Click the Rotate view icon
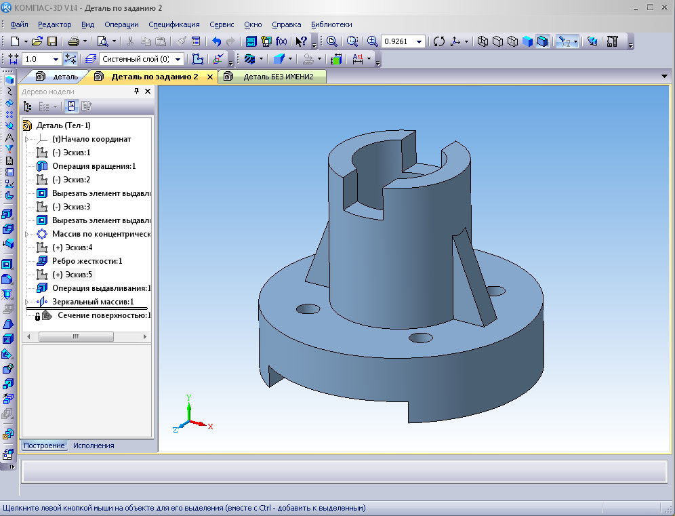The image size is (675, 516). [439, 41]
